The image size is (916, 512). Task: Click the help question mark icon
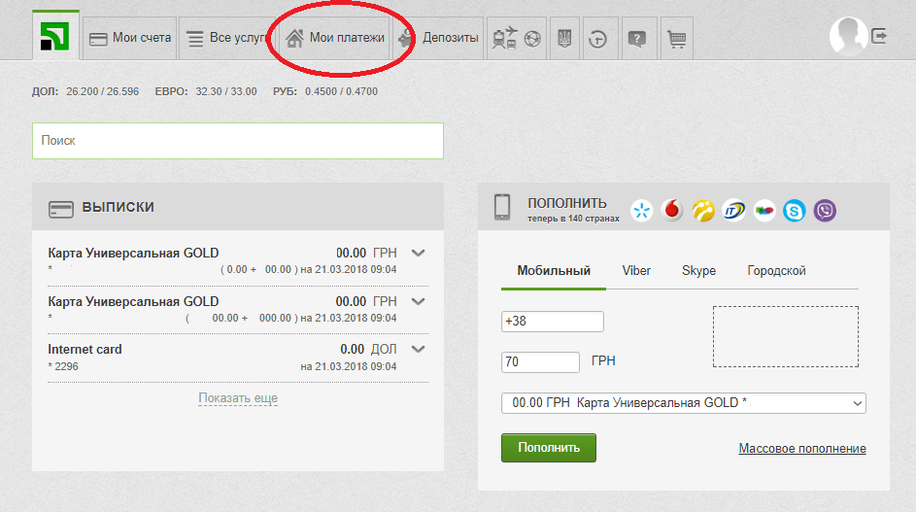click(x=636, y=39)
